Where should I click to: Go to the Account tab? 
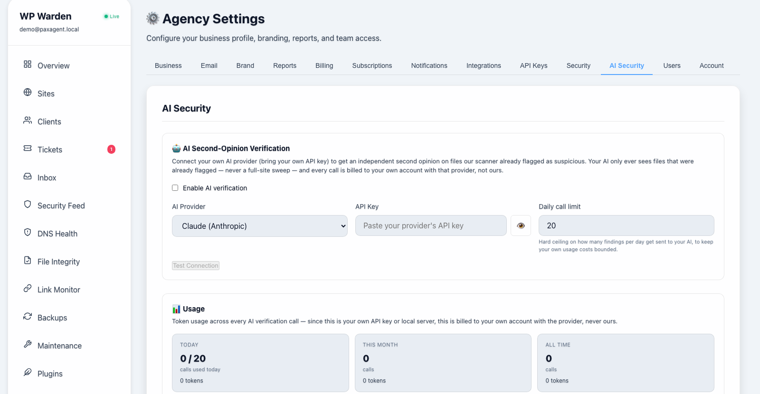coord(712,66)
